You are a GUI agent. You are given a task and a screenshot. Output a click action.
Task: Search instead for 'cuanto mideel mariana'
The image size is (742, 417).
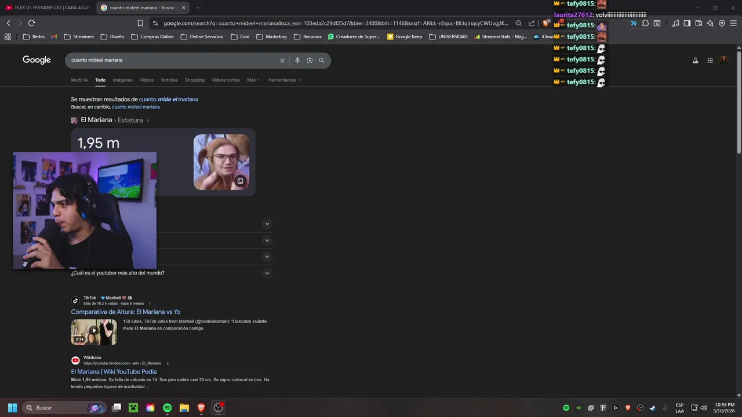136,107
